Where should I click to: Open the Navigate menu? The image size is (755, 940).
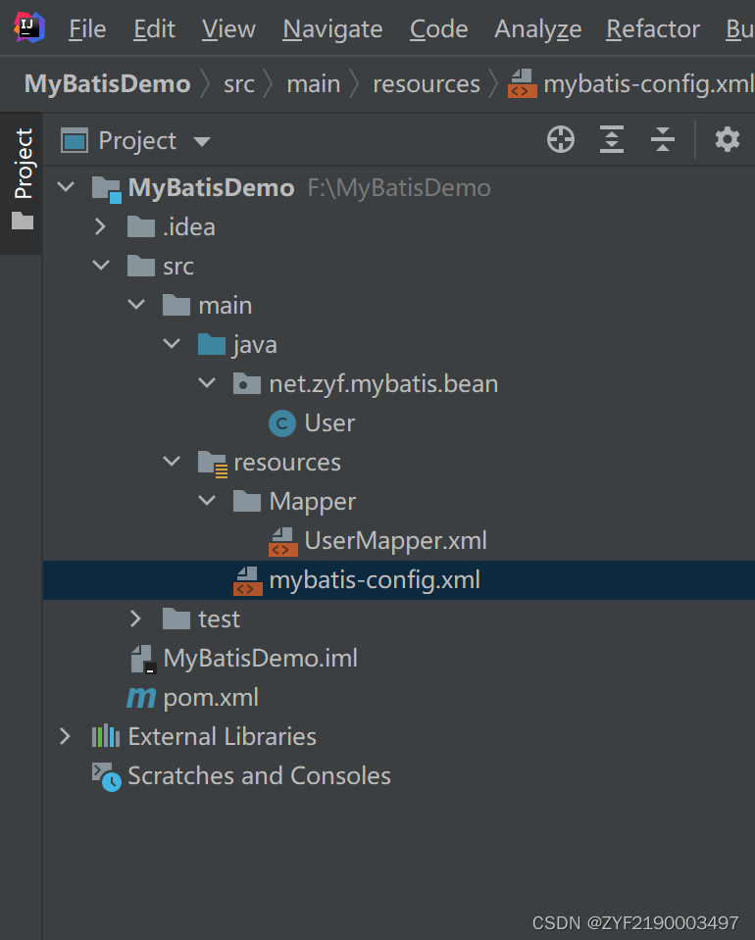(332, 28)
